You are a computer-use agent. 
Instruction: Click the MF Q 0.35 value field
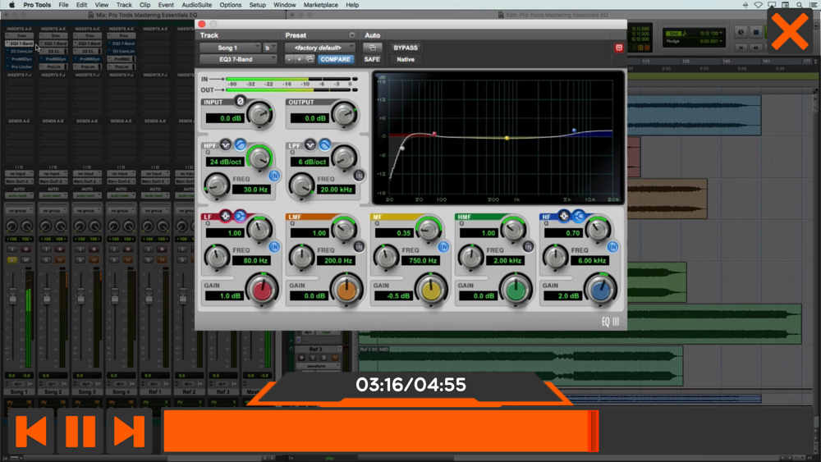[x=394, y=233]
